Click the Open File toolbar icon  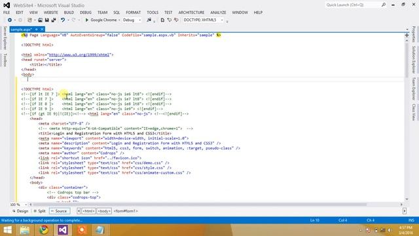pyautogui.click(x=40, y=20)
